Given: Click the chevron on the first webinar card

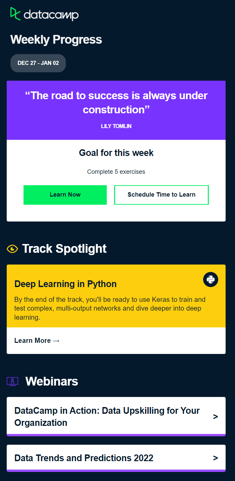Looking at the screenshot, I should [x=216, y=416].
